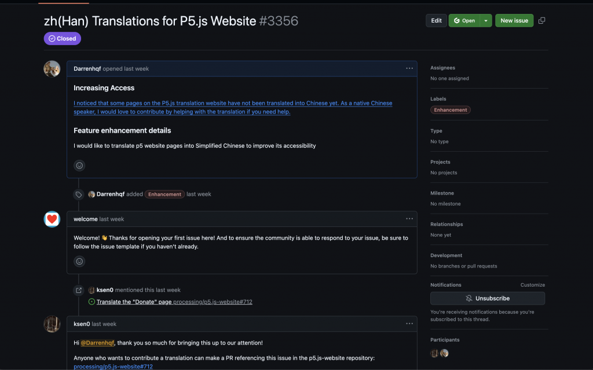The width and height of the screenshot is (593, 370).
Task: Open second participant avatar in sidebar
Action: 444,353
